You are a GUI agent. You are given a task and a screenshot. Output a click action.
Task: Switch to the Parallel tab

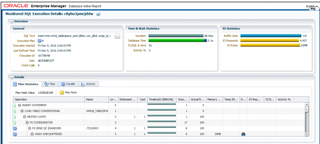tap(68, 84)
